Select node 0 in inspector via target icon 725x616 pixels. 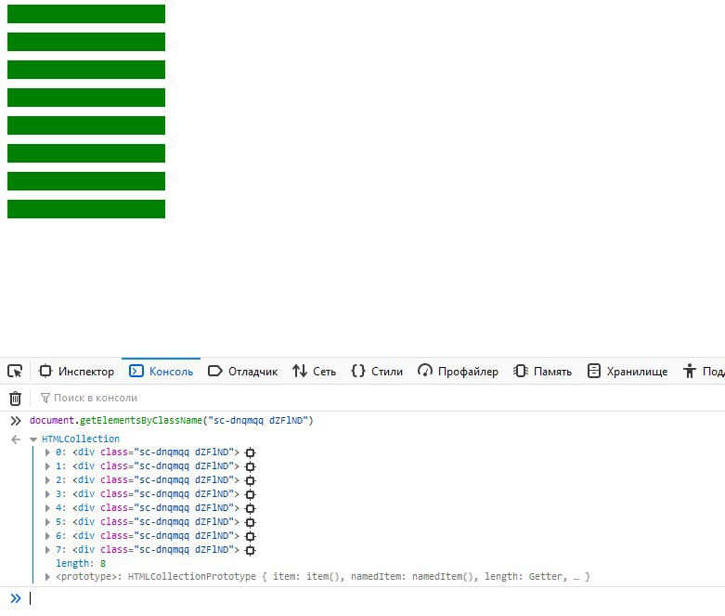[250, 452]
